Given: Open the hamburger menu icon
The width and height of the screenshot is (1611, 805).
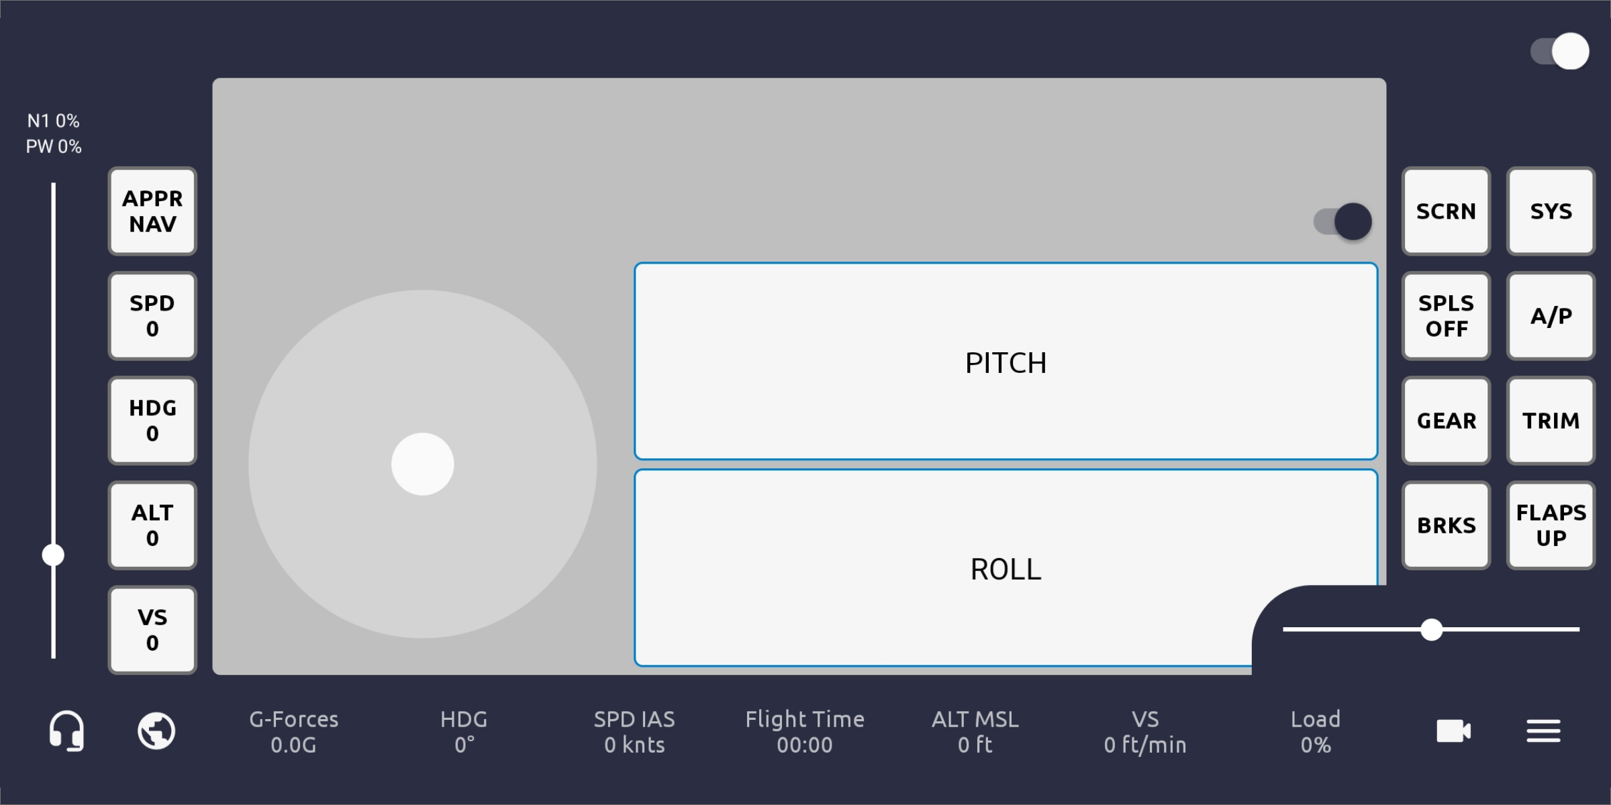Looking at the screenshot, I should coord(1543,731).
